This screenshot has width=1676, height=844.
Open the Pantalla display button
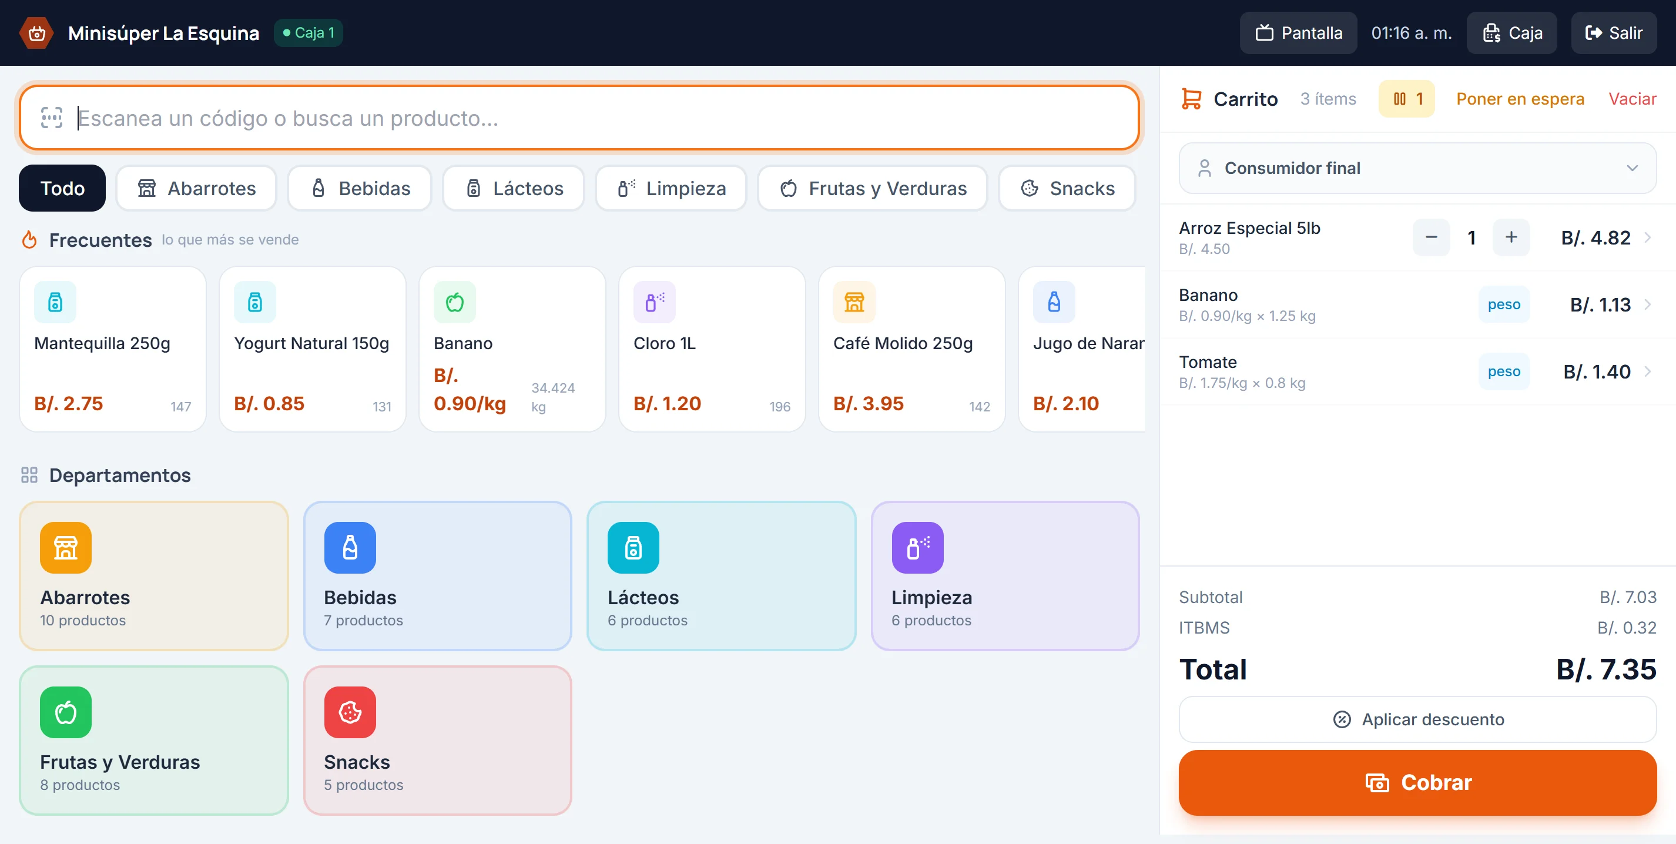tap(1298, 32)
